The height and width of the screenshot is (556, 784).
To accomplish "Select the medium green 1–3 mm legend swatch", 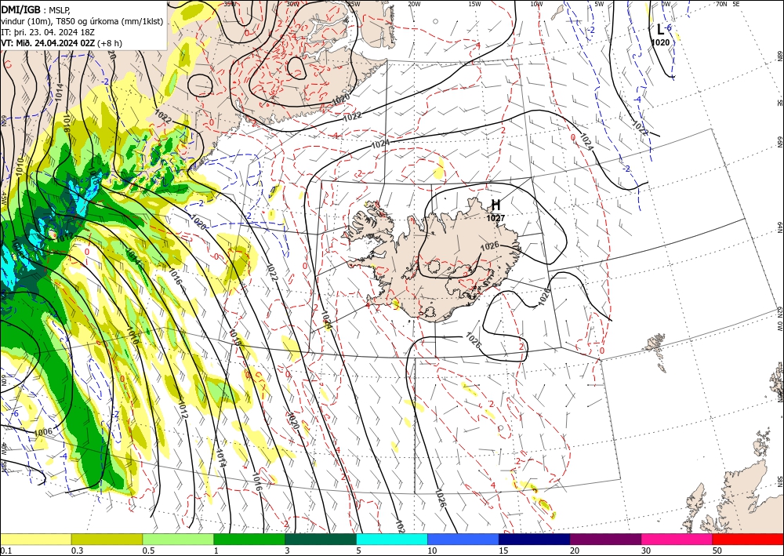I will point(249,539).
